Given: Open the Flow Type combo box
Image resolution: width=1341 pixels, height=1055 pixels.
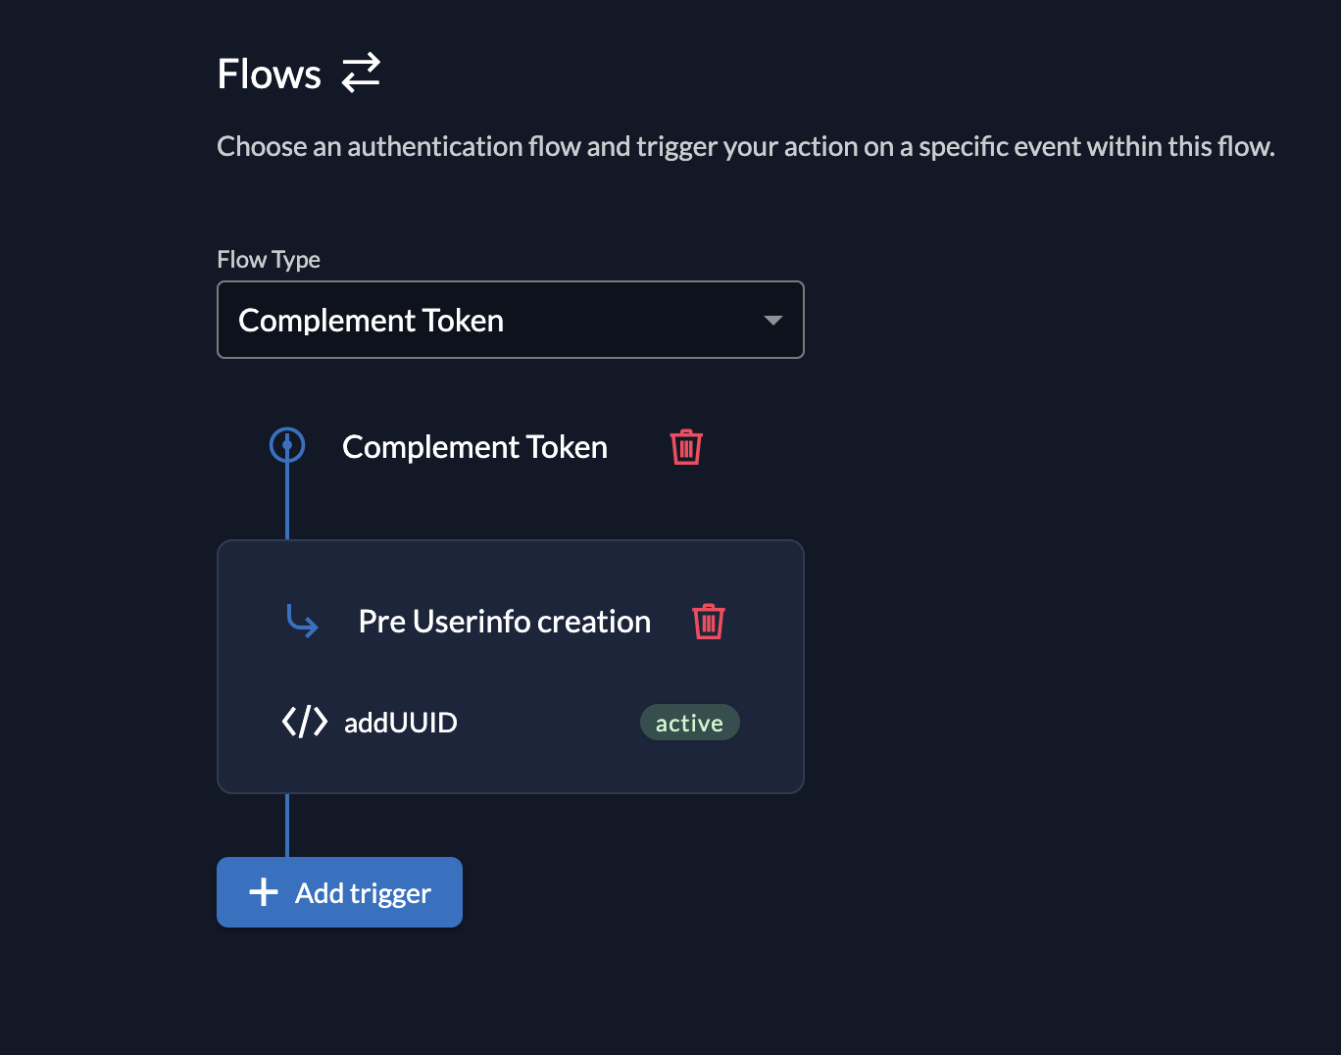Looking at the screenshot, I should pos(511,320).
